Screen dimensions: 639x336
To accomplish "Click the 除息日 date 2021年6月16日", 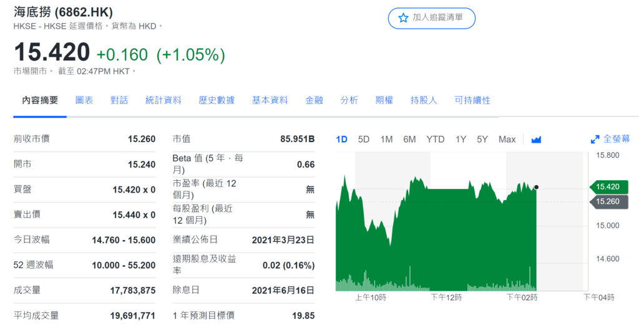I will 283,290.
